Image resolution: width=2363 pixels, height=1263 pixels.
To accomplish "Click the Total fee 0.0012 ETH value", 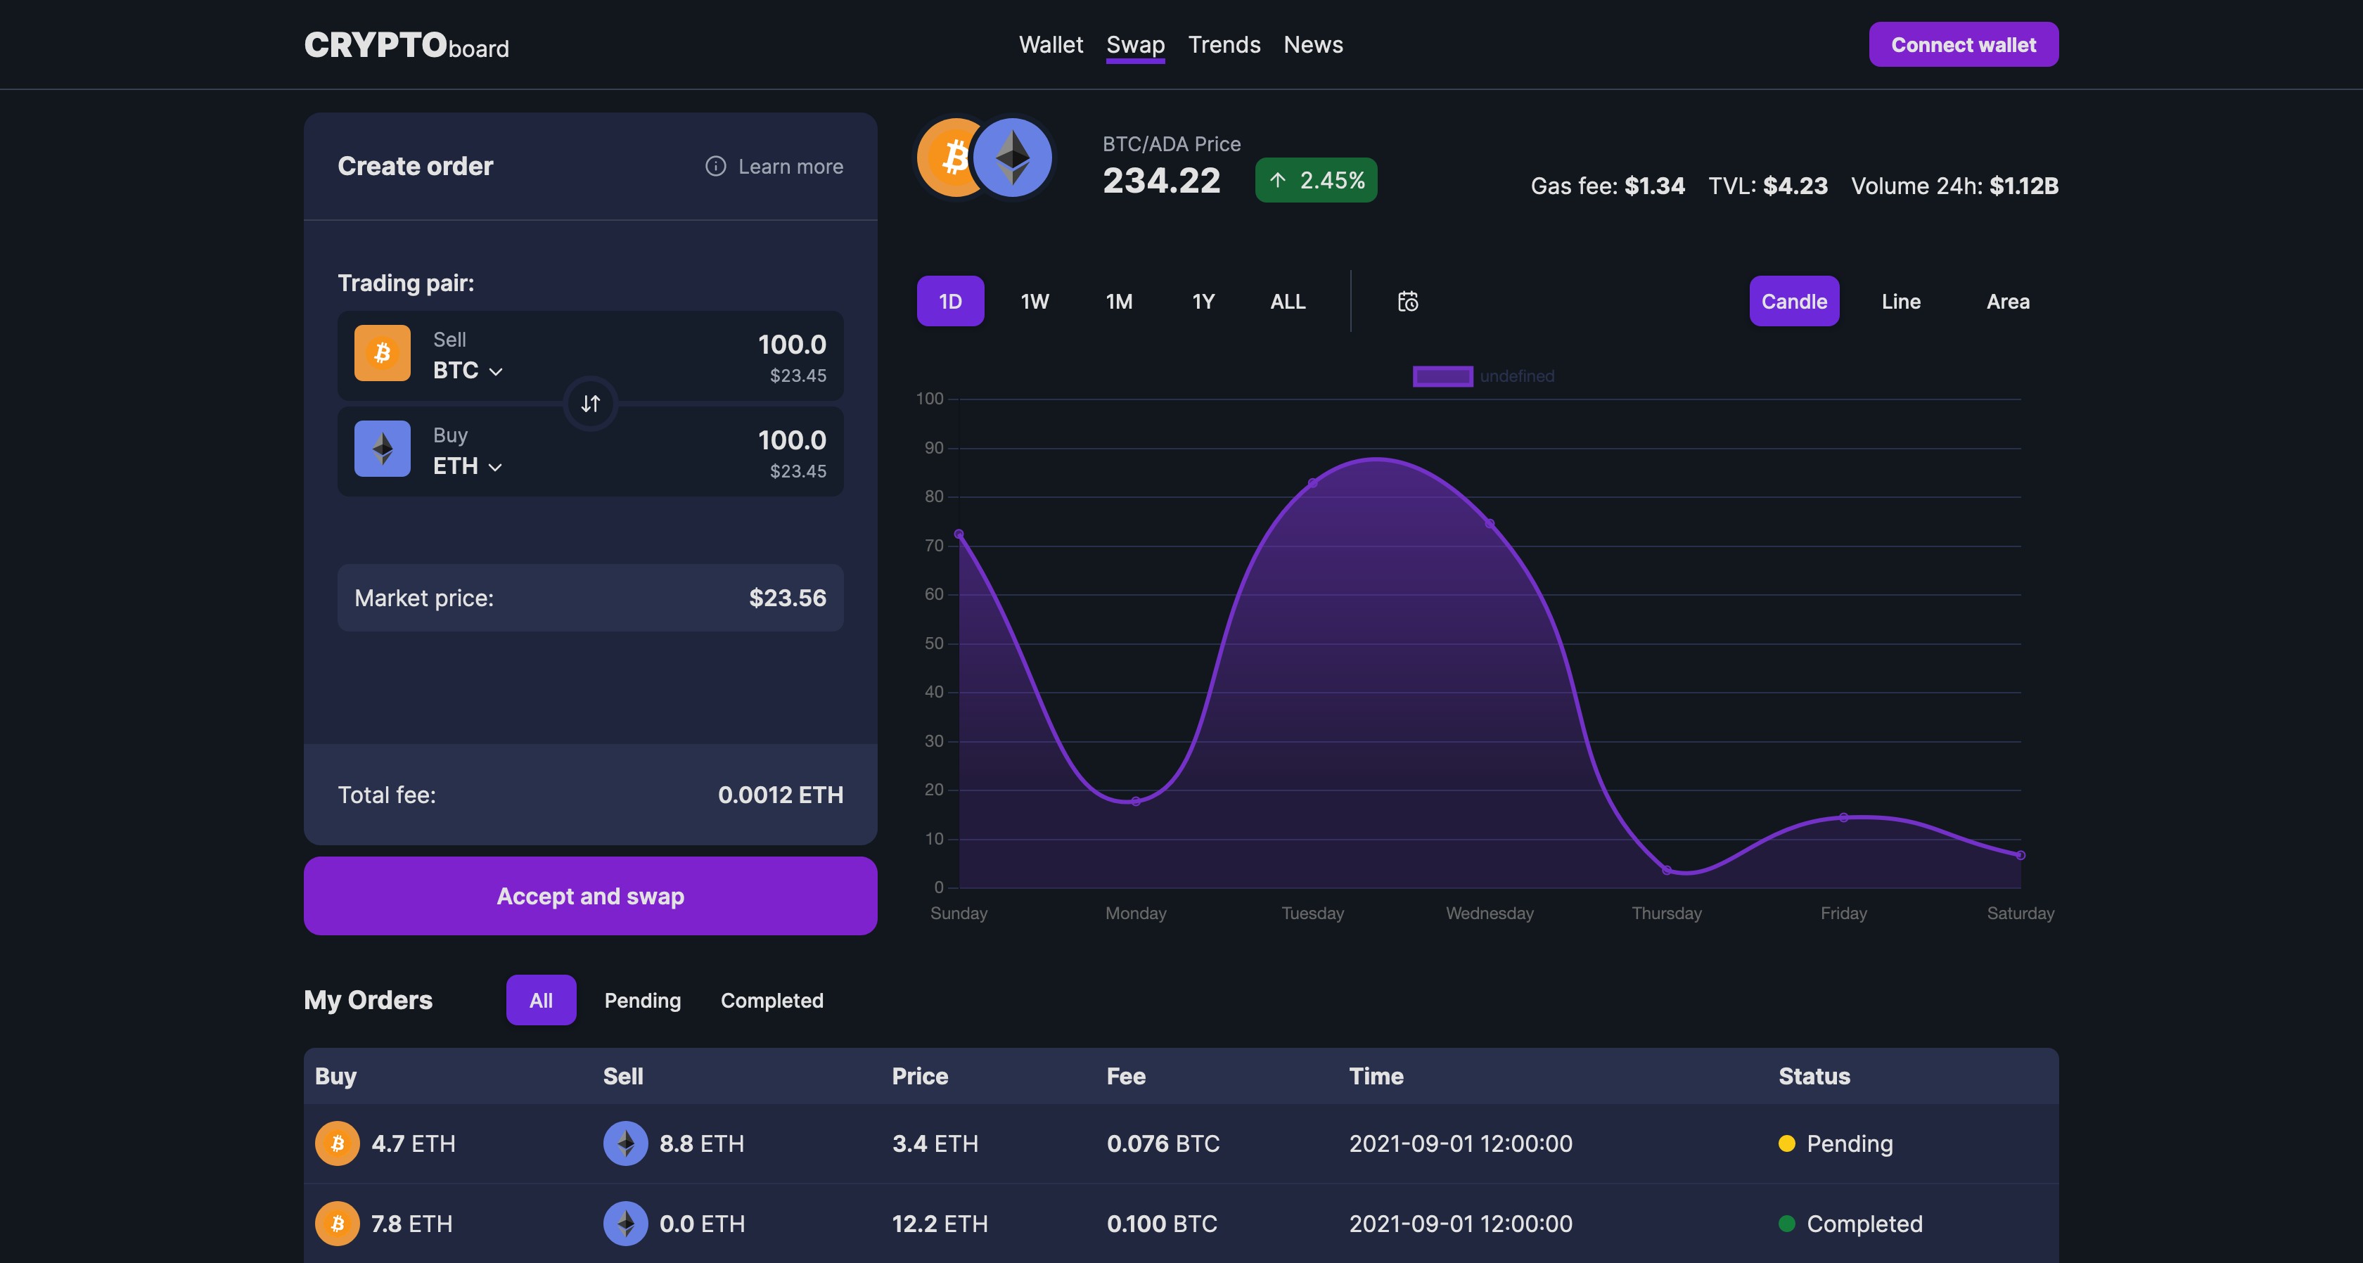I will coord(781,795).
